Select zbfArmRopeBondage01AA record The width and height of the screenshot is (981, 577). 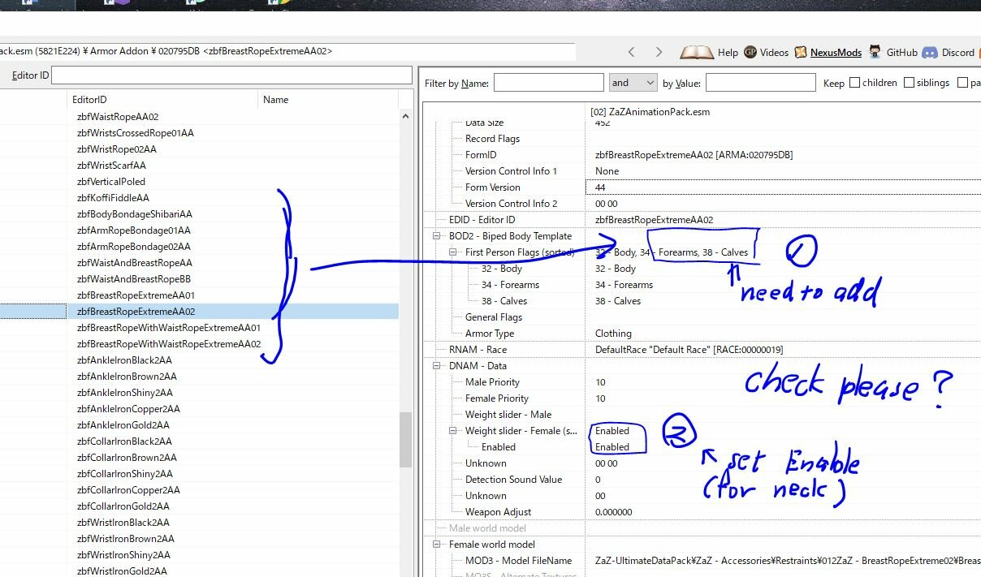tap(134, 230)
